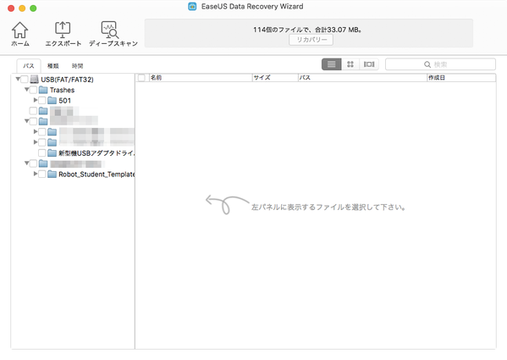Check the USB(FAT/FAT32) drive checkbox

[x=25, y=80]
